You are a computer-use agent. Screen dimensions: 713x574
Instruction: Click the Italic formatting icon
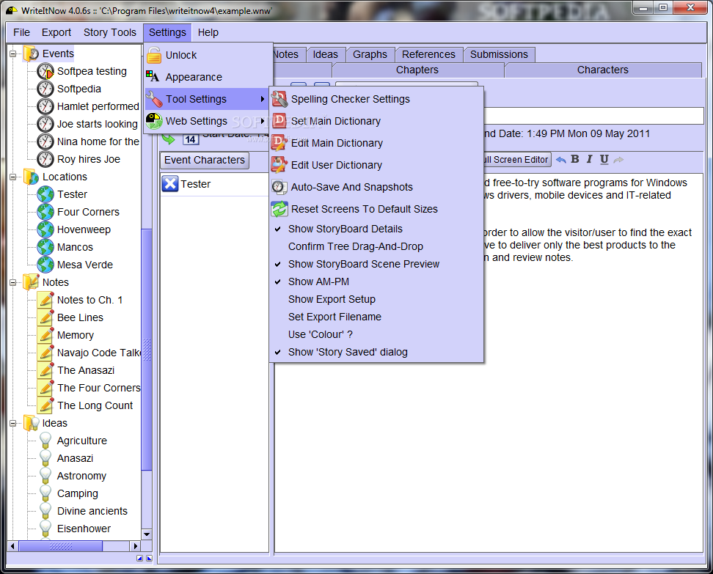(x=589, y=159)
